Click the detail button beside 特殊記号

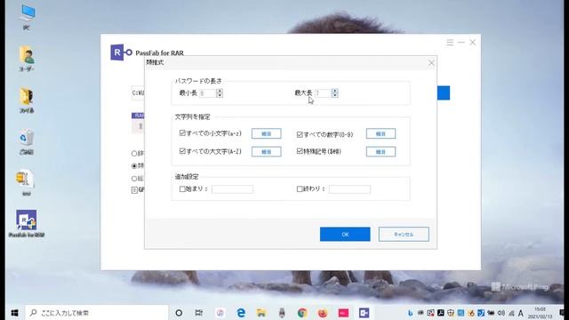tap(381, 152)
